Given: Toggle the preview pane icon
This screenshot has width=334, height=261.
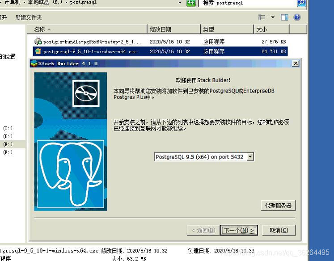Looking at the screenshot, I should pos(284,17).
